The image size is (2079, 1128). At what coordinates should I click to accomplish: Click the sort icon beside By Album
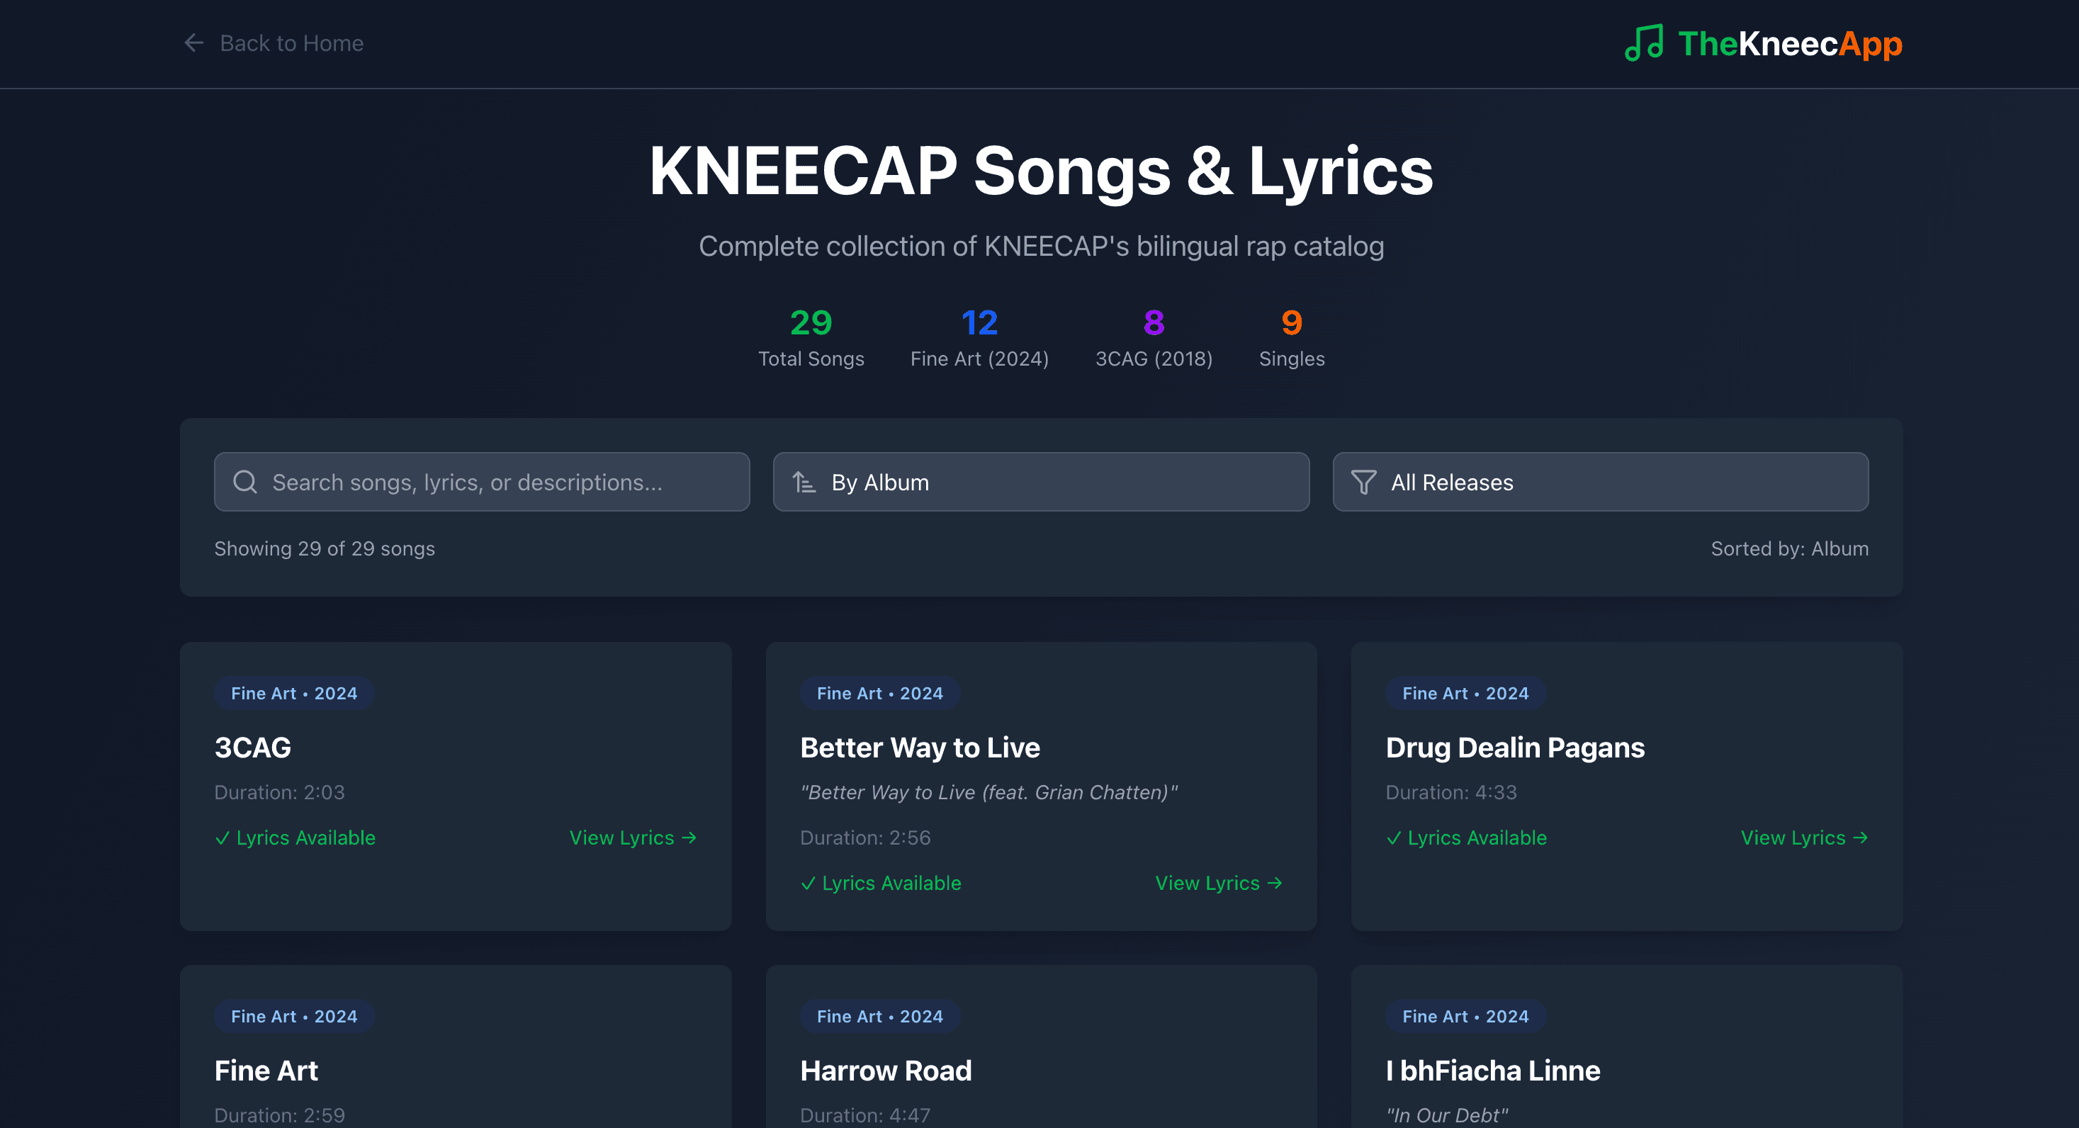pos(805,482)
